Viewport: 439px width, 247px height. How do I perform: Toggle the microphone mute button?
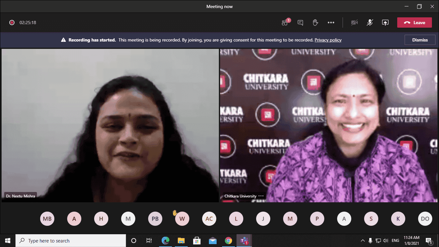pyautogui.click(x=370, y=23)
